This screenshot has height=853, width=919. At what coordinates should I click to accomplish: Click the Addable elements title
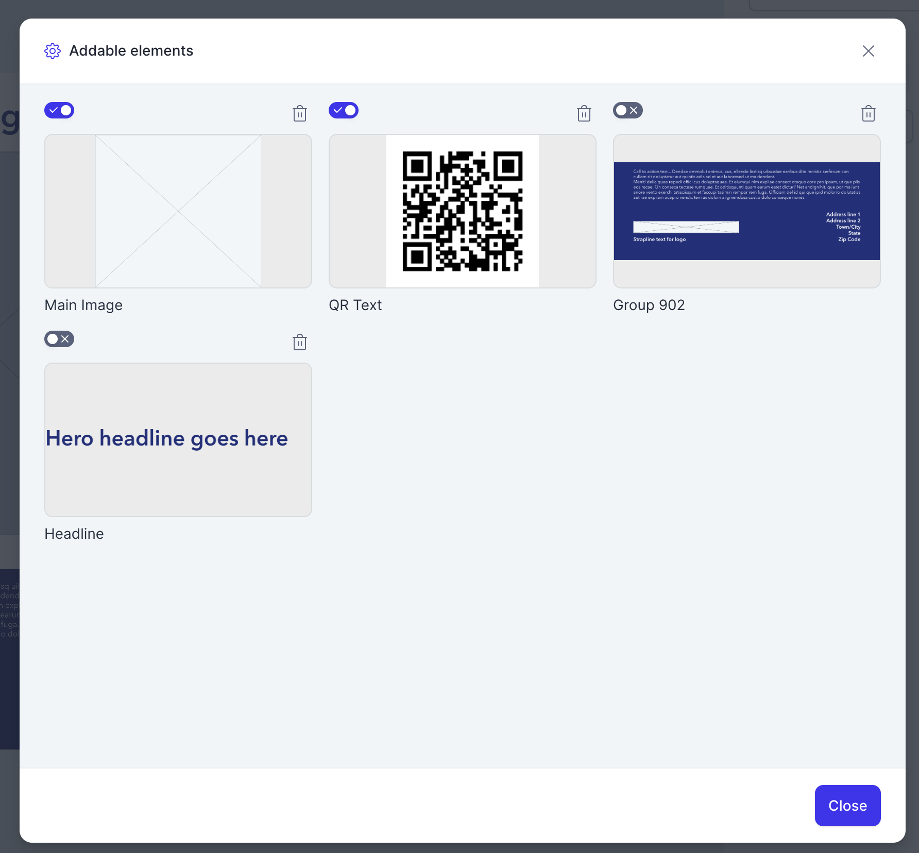pyautogui.click(x=131, y=50)
